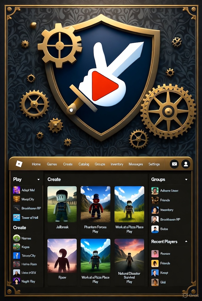Select the Kwapt recent player avatar
The image size is (202, 301).
(x=155, y=273)
